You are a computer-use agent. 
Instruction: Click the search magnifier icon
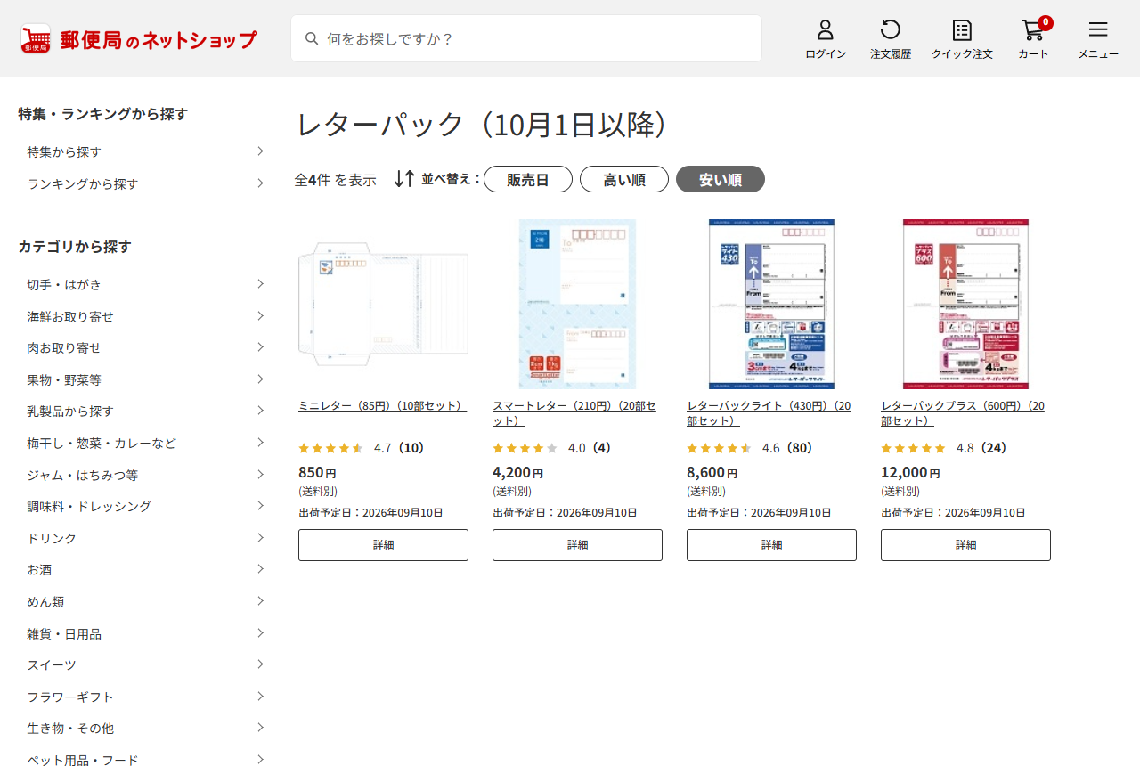[312, 38]
